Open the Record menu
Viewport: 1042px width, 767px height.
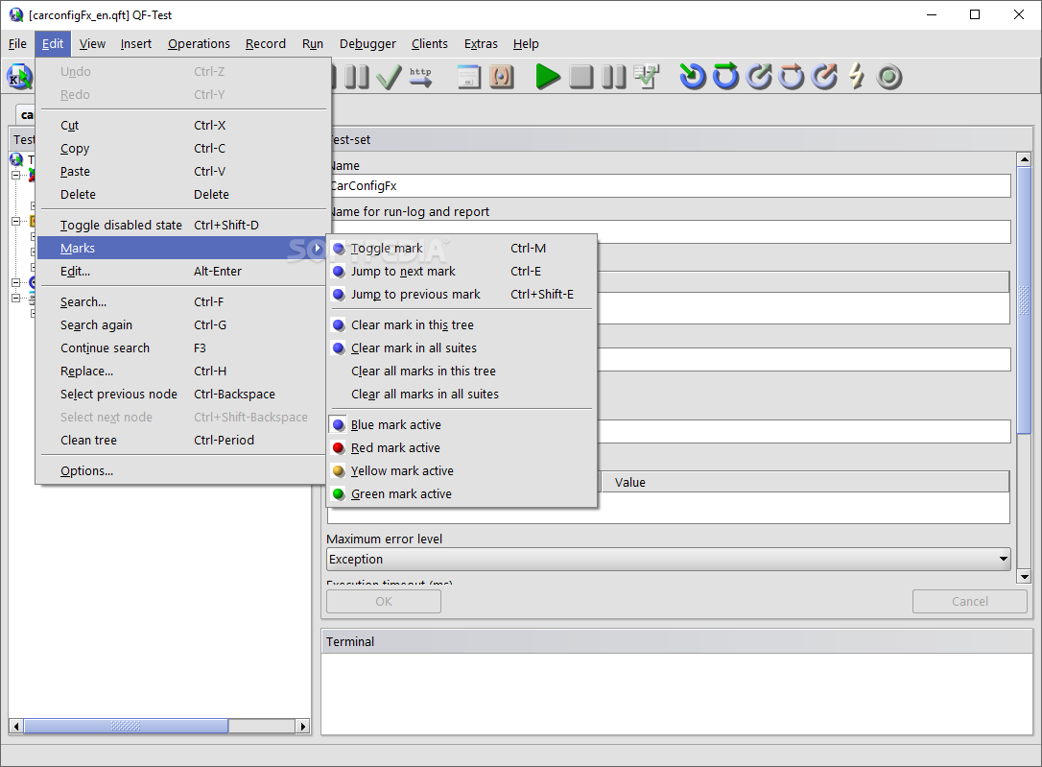click(x=265, y=44)
